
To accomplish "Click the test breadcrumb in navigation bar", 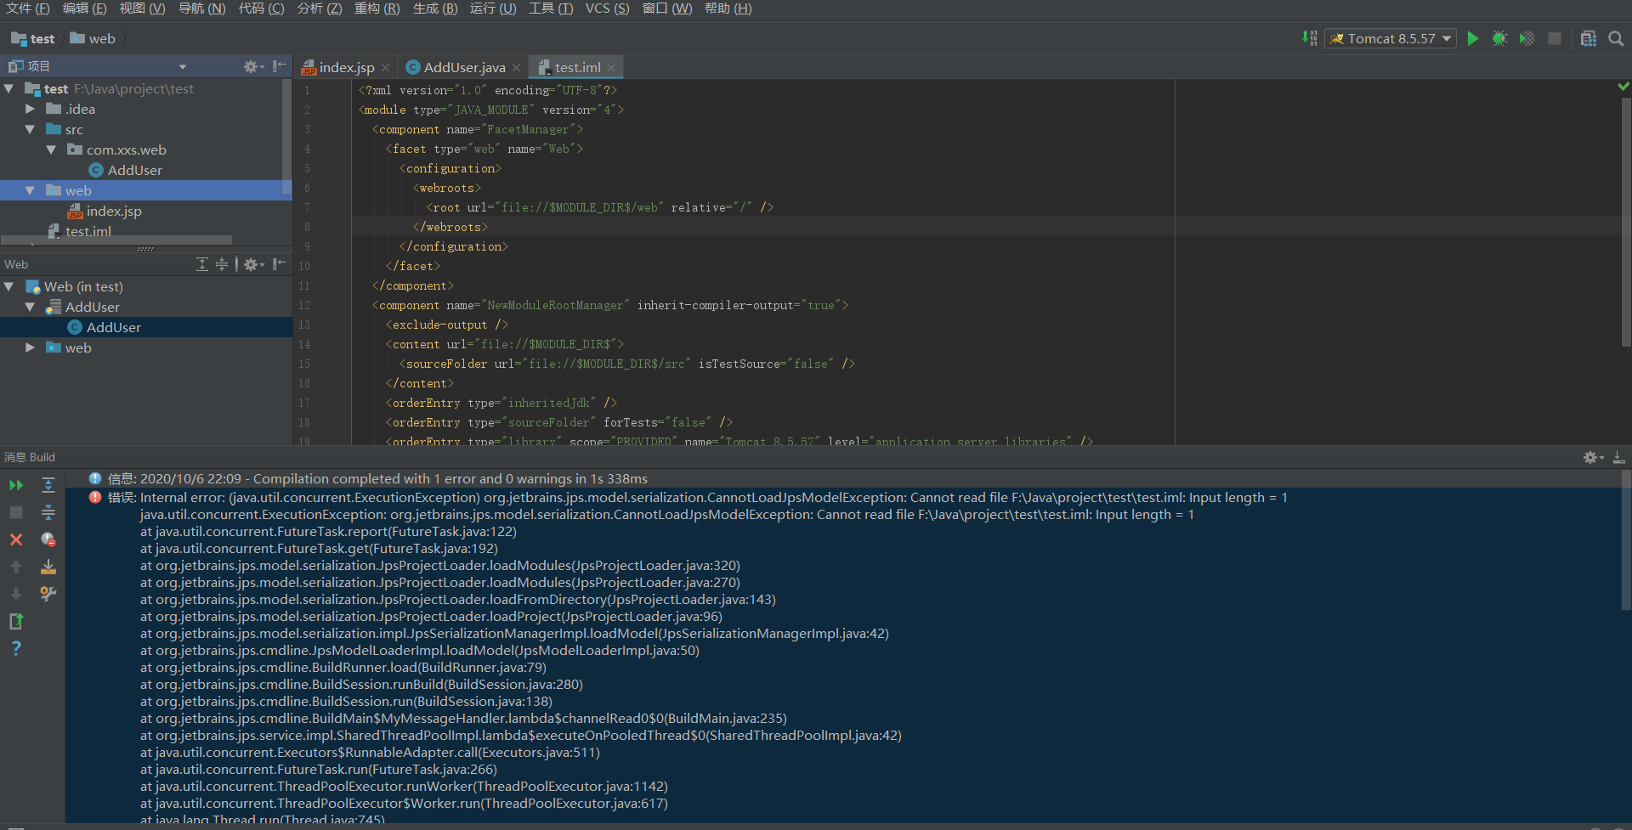I will pos(33,38).
